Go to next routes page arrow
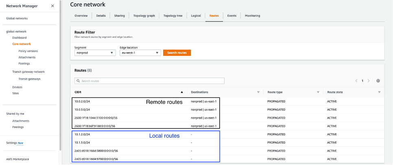393x165 pixels. tap(369, 81)
